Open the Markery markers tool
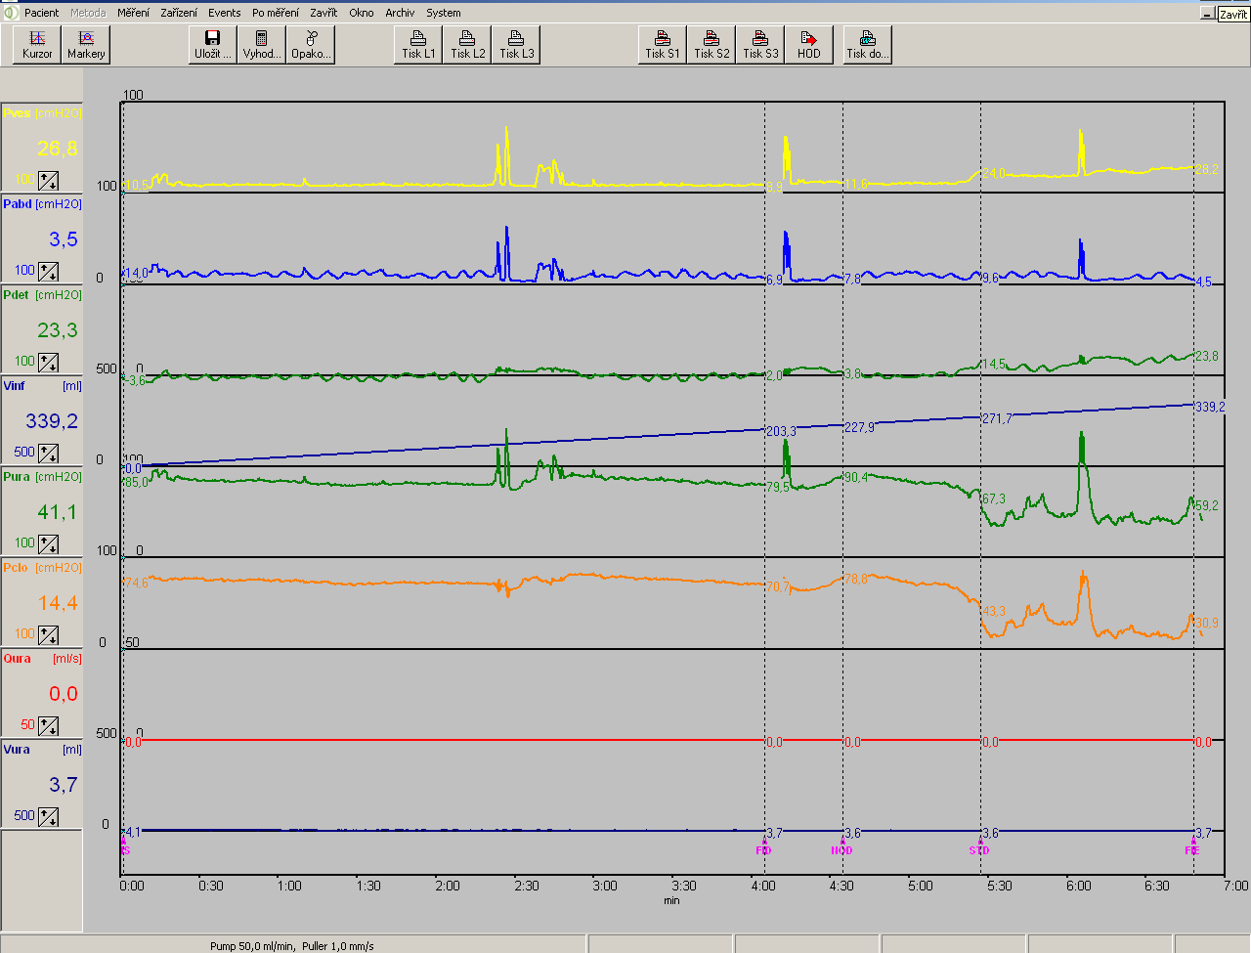Screen dimensions: 1251x953 click(86, 45)
